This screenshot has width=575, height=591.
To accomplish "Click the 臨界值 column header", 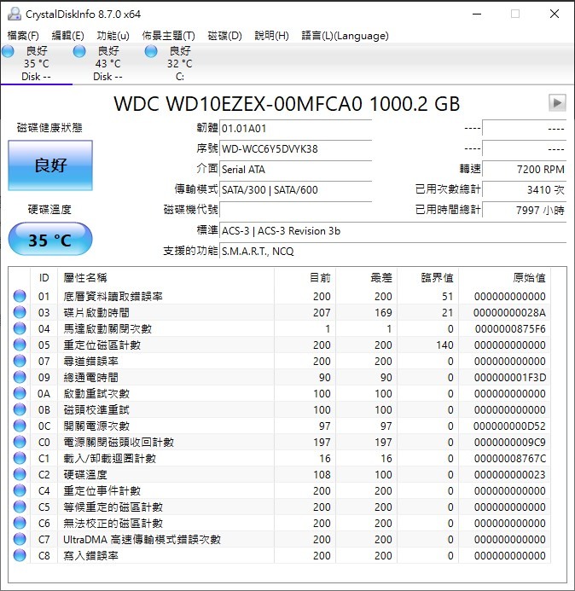I will click(427, 278).
